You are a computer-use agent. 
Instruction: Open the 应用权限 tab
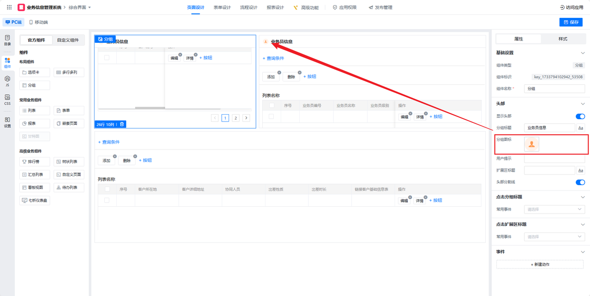[344, 7]
